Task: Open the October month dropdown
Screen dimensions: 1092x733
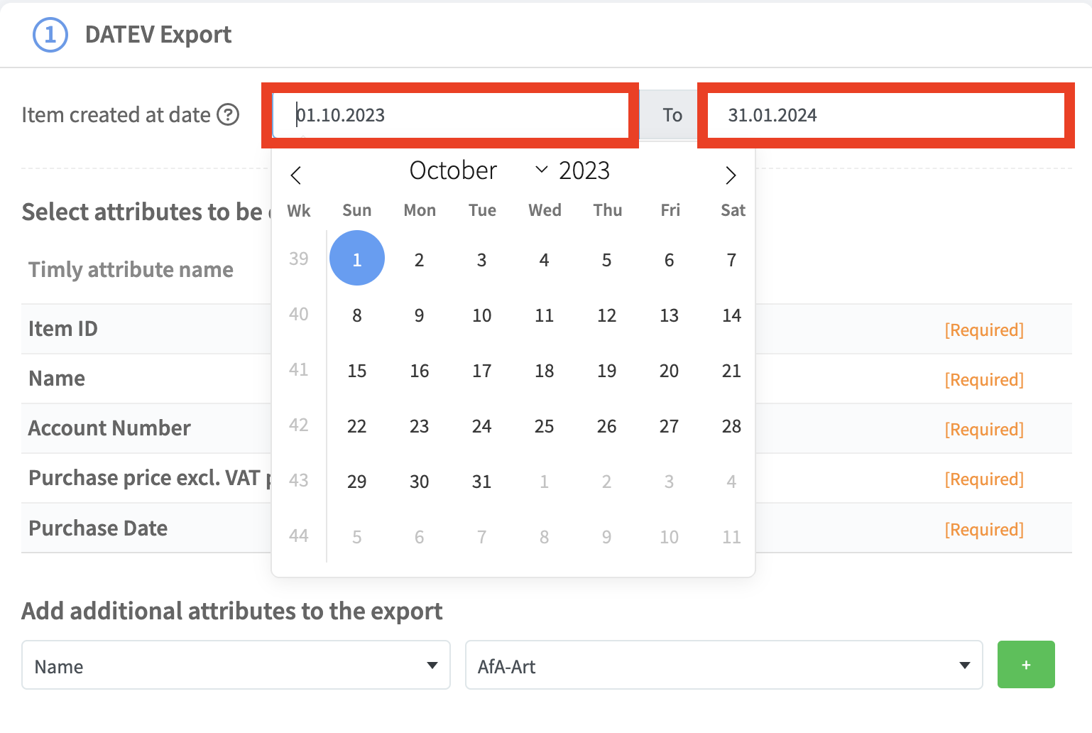Action: 479,170
